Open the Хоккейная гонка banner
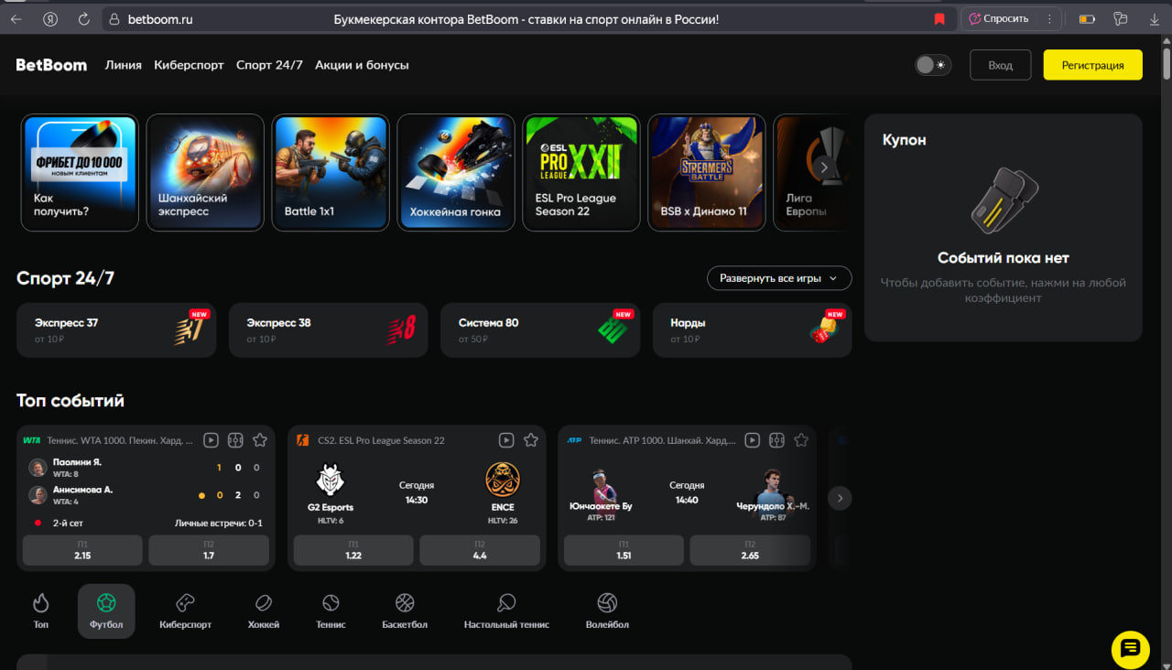Screen dimensions: 1172x670 tap(456, 172)
